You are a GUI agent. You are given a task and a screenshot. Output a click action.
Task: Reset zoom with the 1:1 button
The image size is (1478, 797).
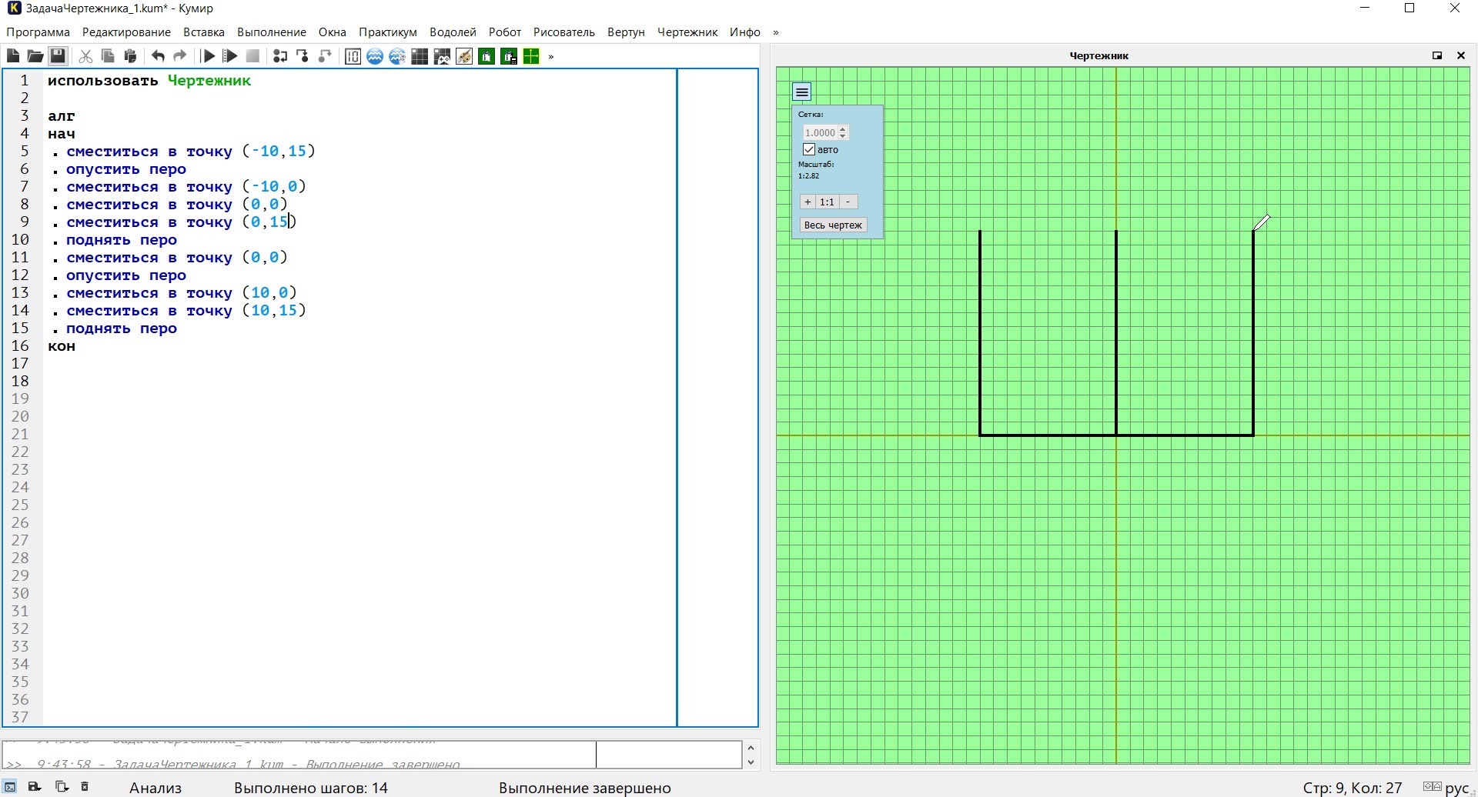click(x=827, y=202)
